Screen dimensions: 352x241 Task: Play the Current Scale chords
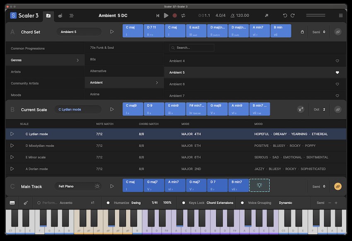112,109
